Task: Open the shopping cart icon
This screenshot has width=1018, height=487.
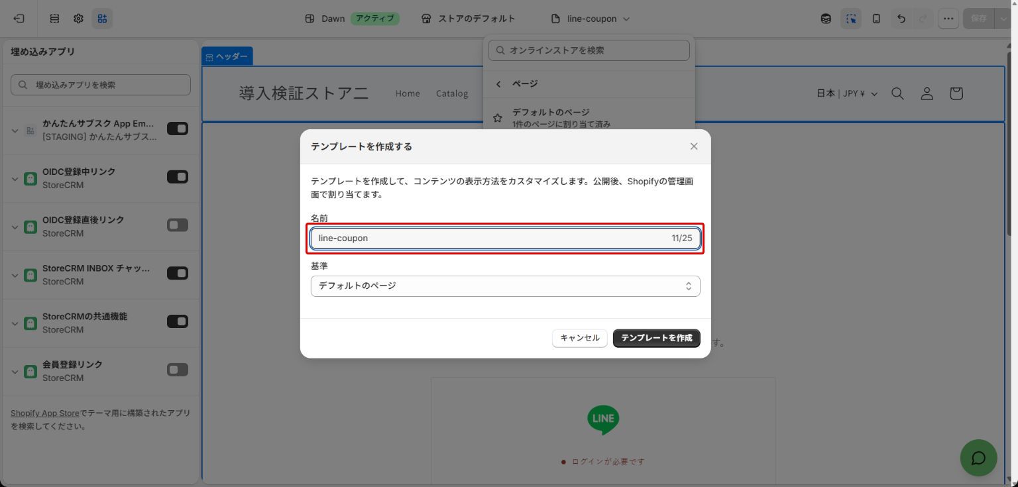Action: [x=956, y=93]
